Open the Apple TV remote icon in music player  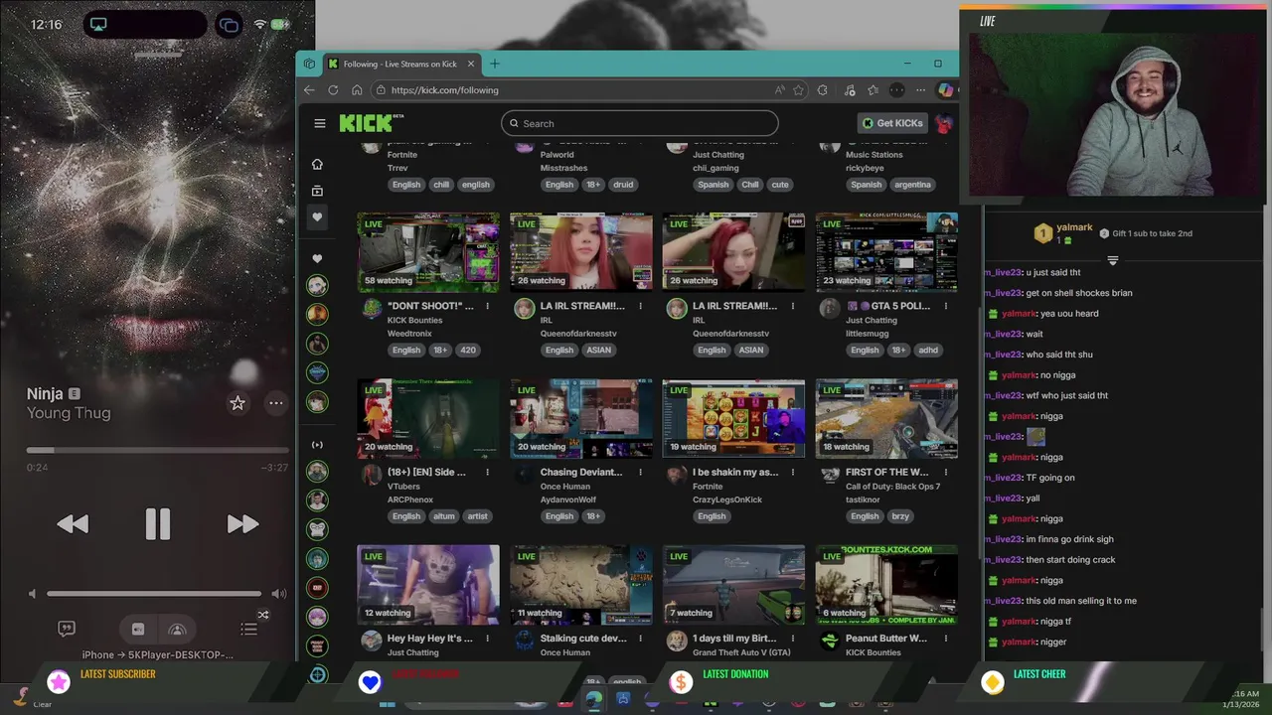pos(138,629)
